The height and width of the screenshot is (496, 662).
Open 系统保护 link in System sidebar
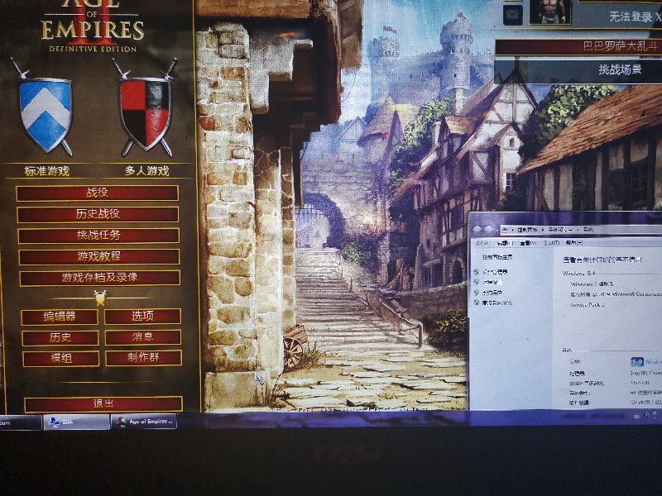click(492, 293)
